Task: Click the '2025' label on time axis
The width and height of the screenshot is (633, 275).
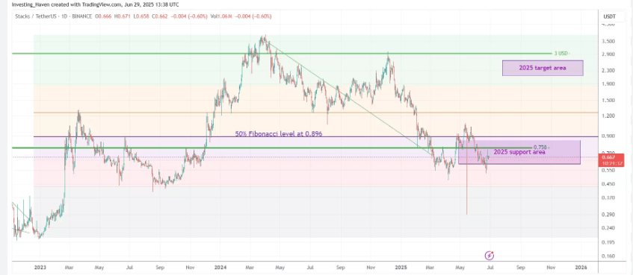Action: tap(401, 267)
